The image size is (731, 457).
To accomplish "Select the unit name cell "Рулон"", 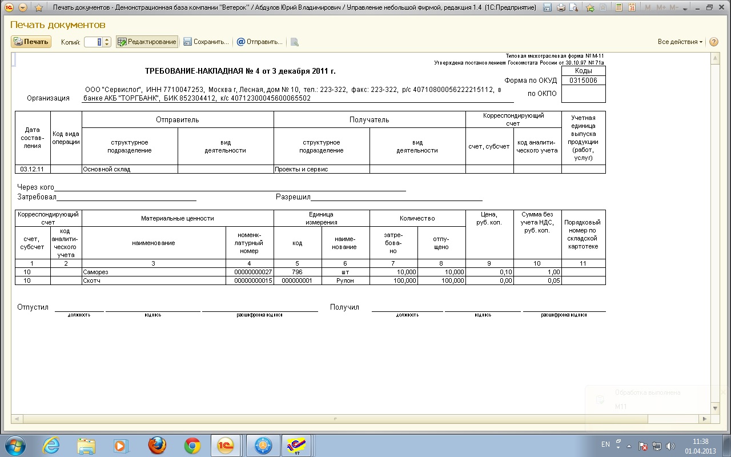I will [x=346, y=280].
